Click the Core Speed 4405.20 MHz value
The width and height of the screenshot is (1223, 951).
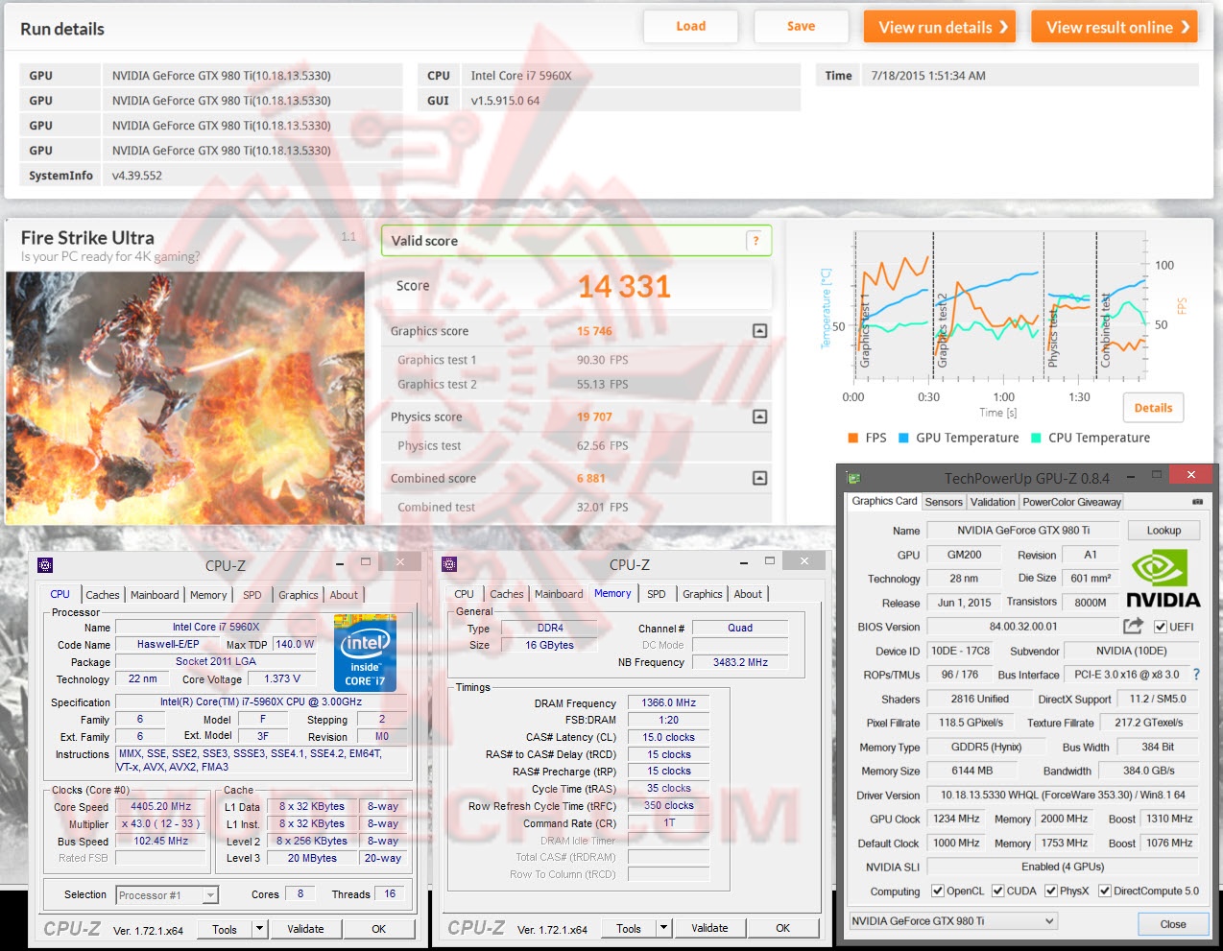pos(161,806)
